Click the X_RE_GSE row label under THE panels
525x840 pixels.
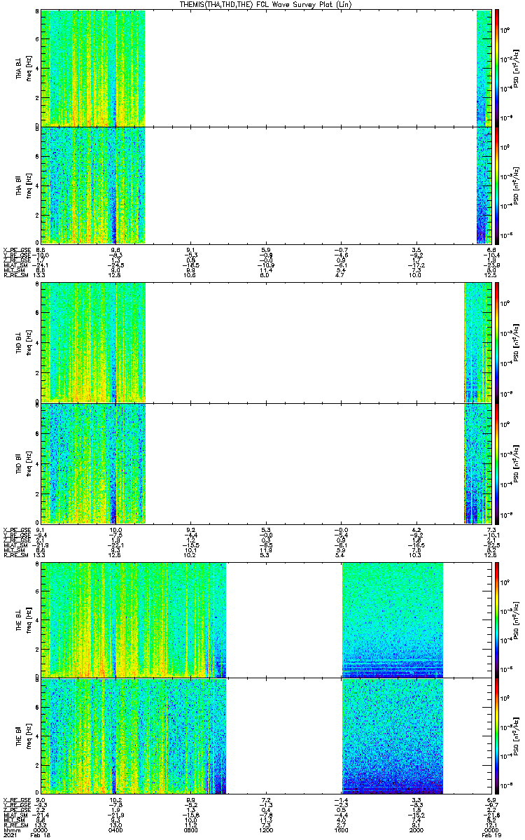[17, 799]
